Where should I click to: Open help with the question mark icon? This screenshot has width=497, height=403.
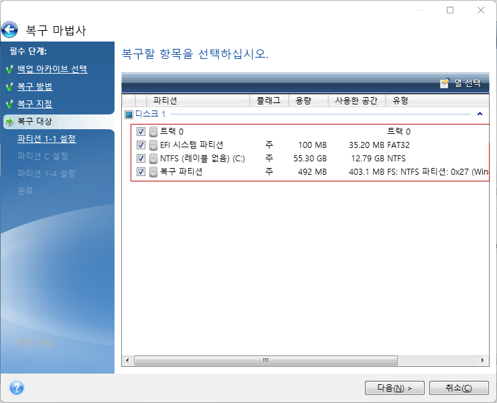(17, 388)
